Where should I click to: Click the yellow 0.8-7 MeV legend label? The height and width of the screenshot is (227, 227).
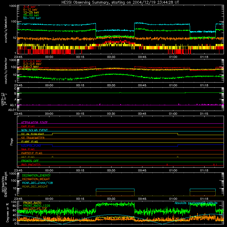31,67
